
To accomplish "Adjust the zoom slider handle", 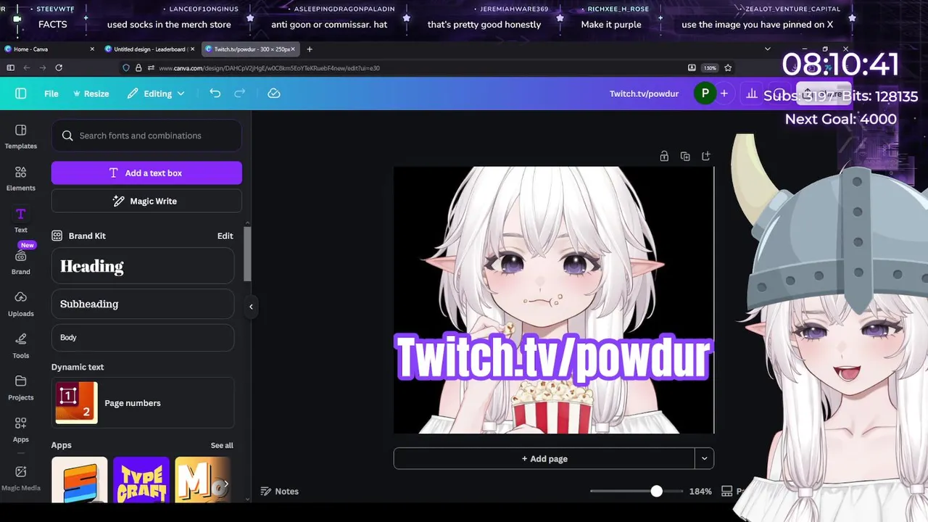I will (656, 491).
